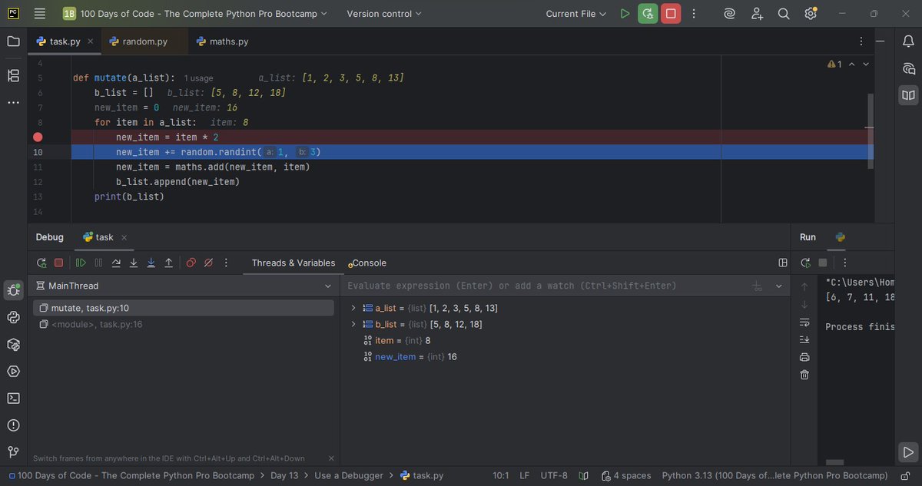This screenshot has height=486, width=922.
Task: Open the editor tabs more-options menu
Action: click(x=861, y=41)
